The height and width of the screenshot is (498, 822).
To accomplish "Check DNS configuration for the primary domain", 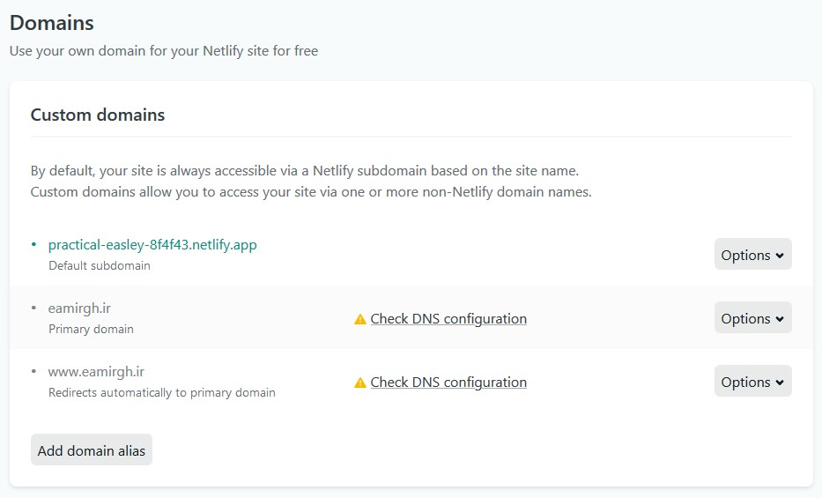I will tap(448, 319).
